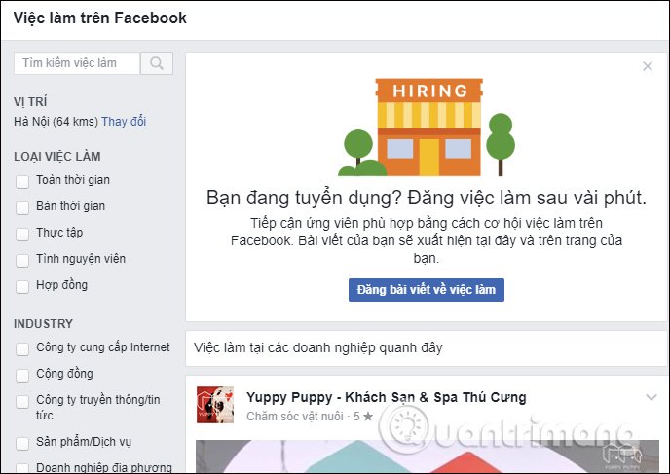Click the VỊ TRÍ section label
Screen dimensions: 670x474
[30, 101]
